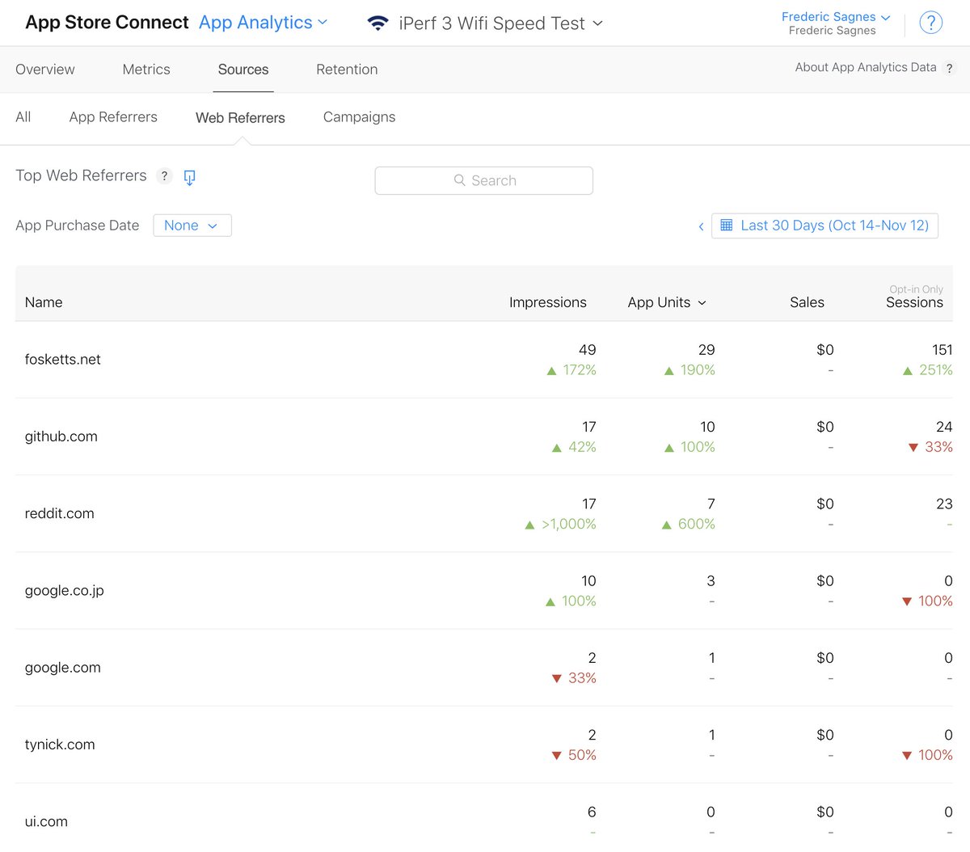This screenshot has width=970, height=852.
Task: Click the calendar icon in the date range button
Action: tap(727, 225)
